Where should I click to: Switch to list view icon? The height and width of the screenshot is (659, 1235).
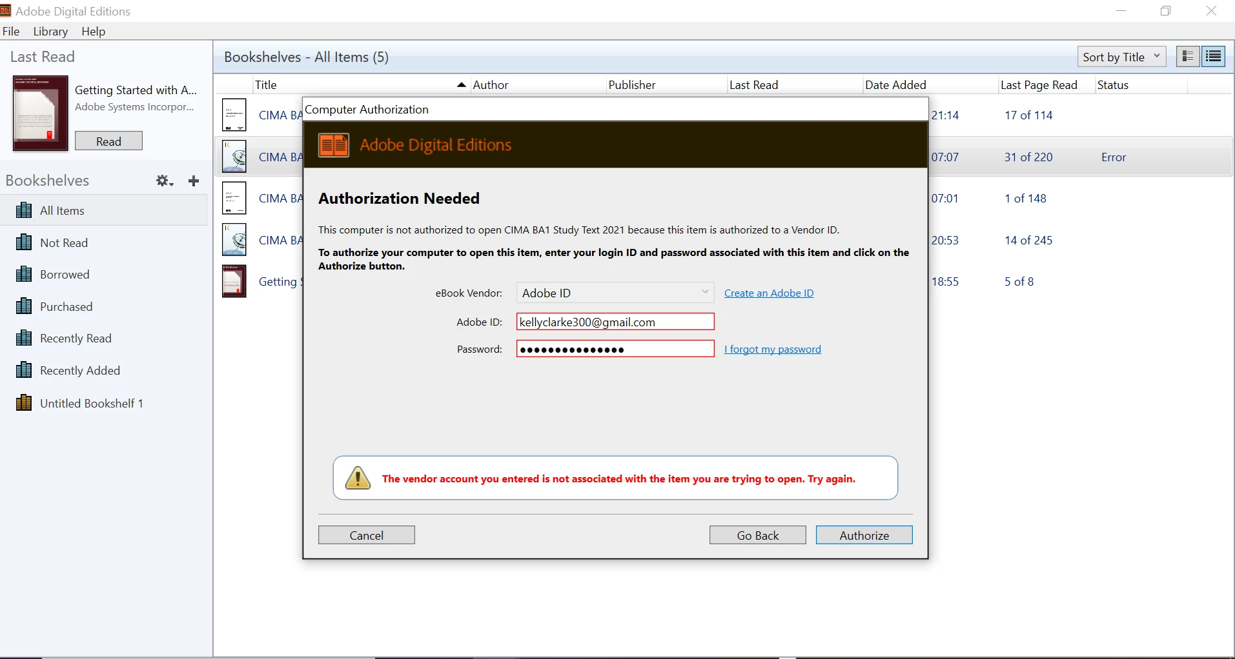(x=1214, y=57)
